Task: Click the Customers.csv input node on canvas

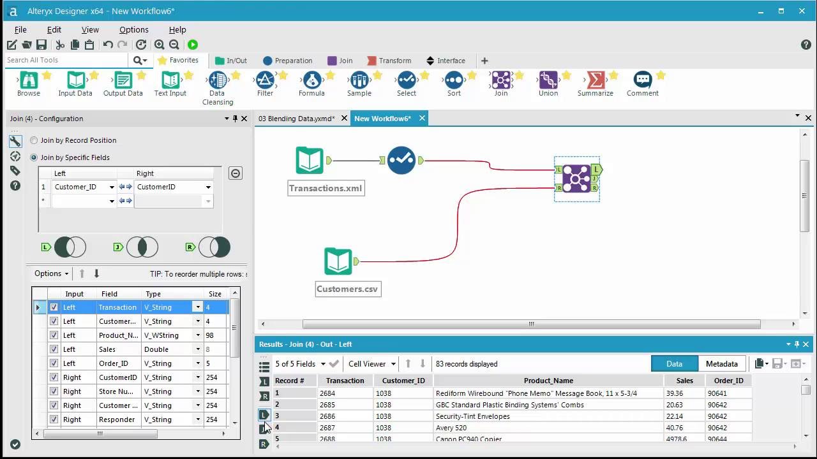Action: coord(338,261)
